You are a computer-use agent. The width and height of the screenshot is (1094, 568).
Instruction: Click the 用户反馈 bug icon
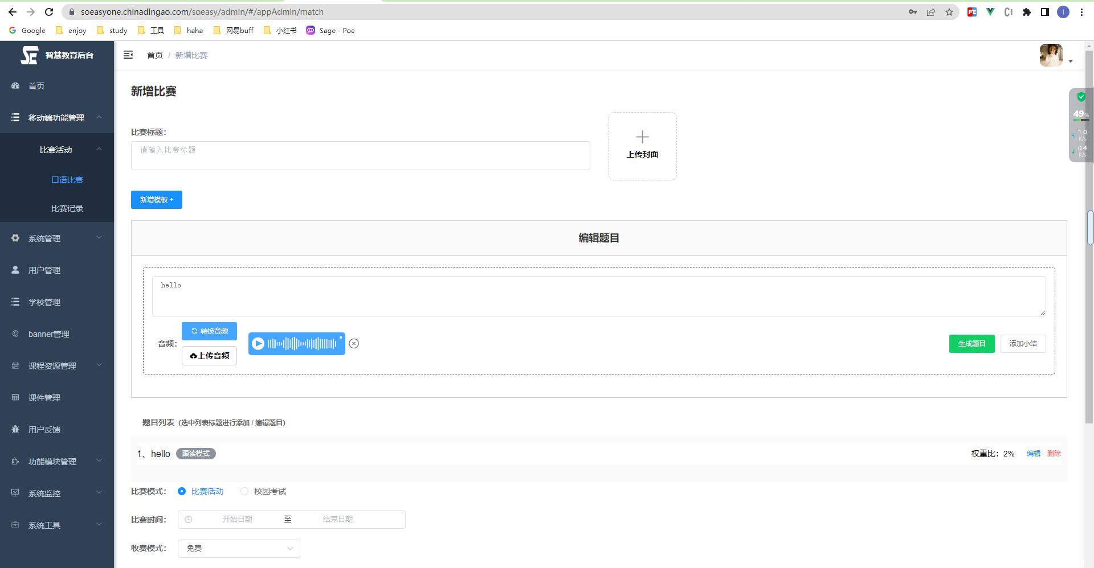[15, 429]
